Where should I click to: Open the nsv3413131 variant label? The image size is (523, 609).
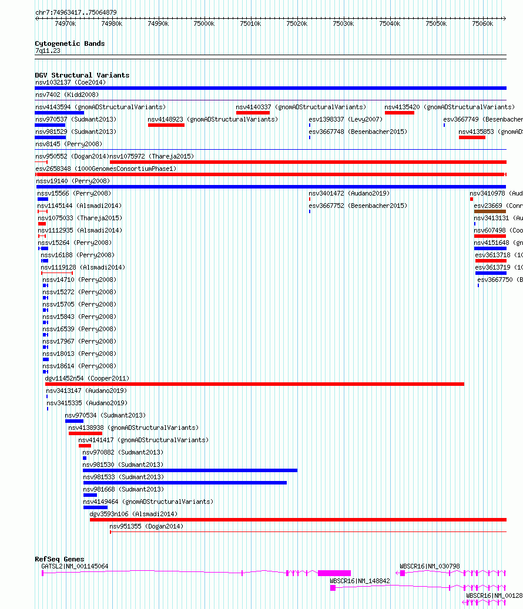tap(498, 218)
